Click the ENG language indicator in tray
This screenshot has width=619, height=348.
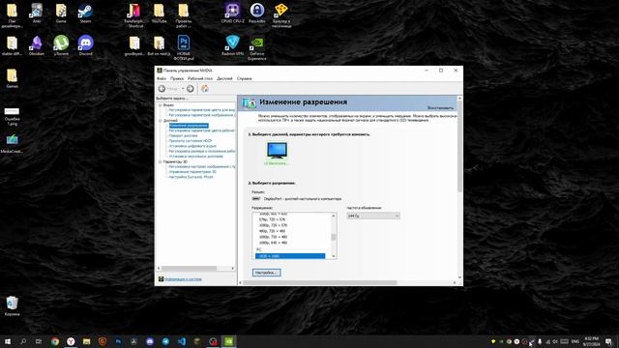(x=575, y=341)
